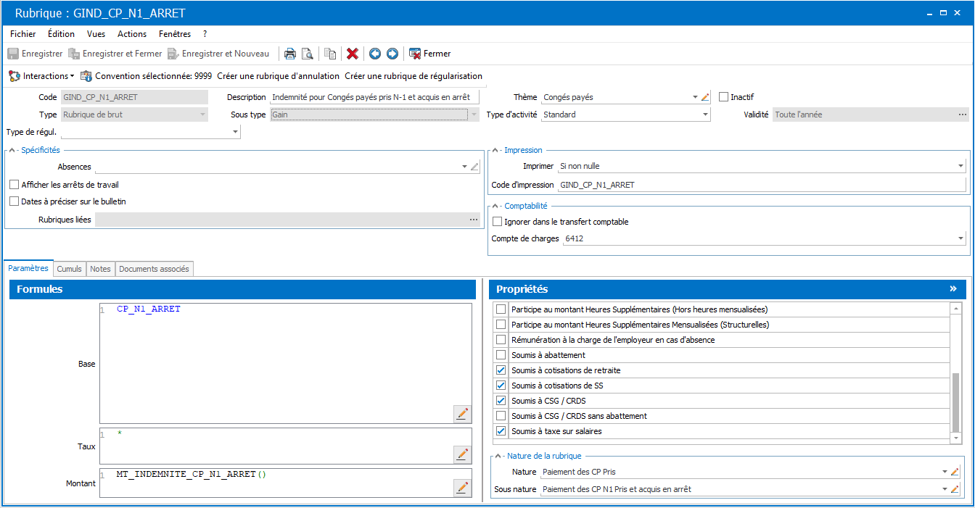Open the Type d'activité dropdown
This screenshot has width=975, height=508.
[704, 114]
